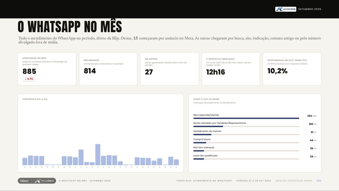
Task: Click the EM ESPERA card label
Action: click(x=151, y=59)
